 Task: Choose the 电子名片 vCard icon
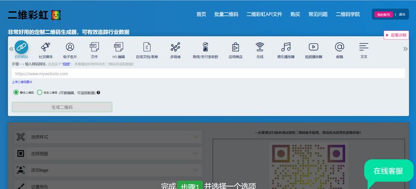70,47
